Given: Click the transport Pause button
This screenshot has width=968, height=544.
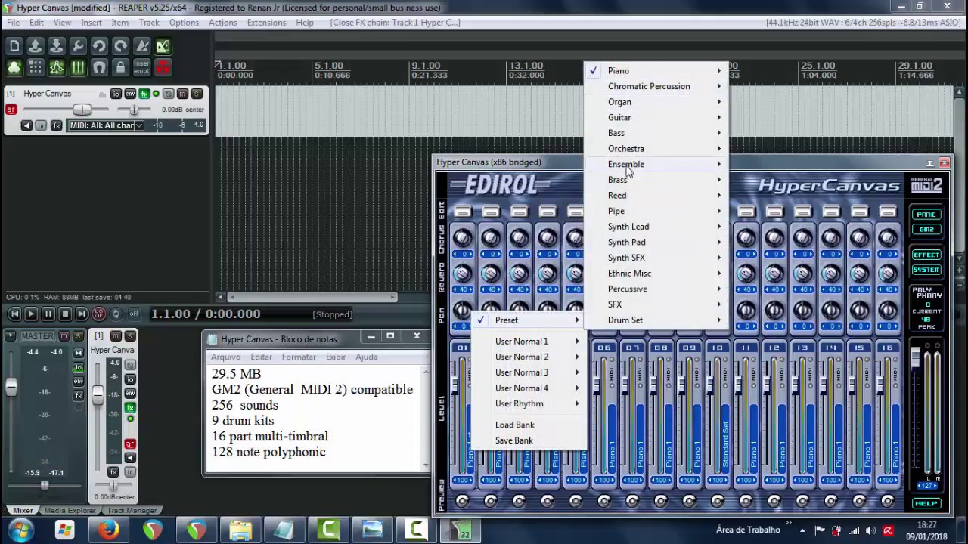Looking at the screenshot, I should [48, 314].
